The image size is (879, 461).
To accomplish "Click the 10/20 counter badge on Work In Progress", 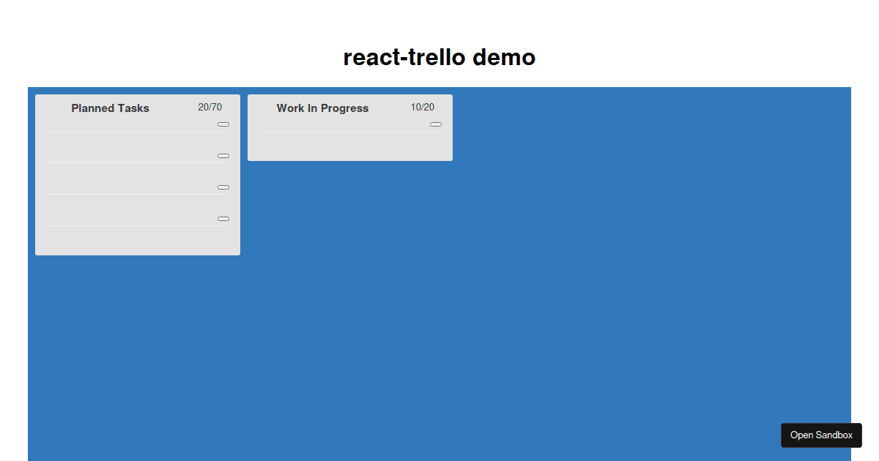I will pos(423,107).
